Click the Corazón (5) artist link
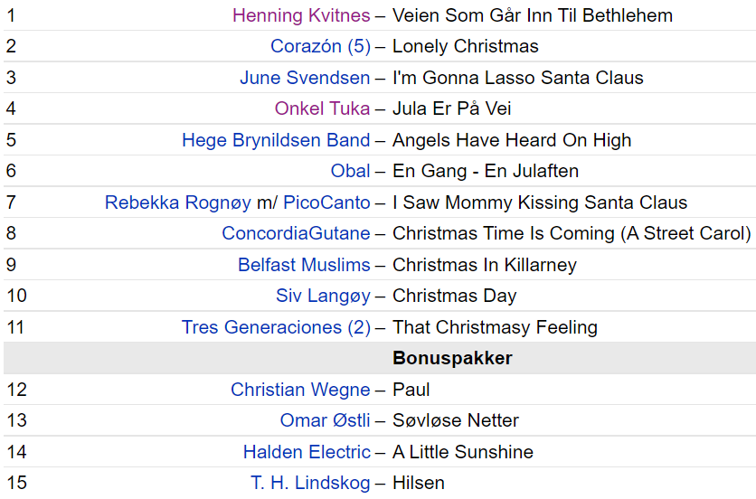 pyautogui.click(x=321, y=46)
